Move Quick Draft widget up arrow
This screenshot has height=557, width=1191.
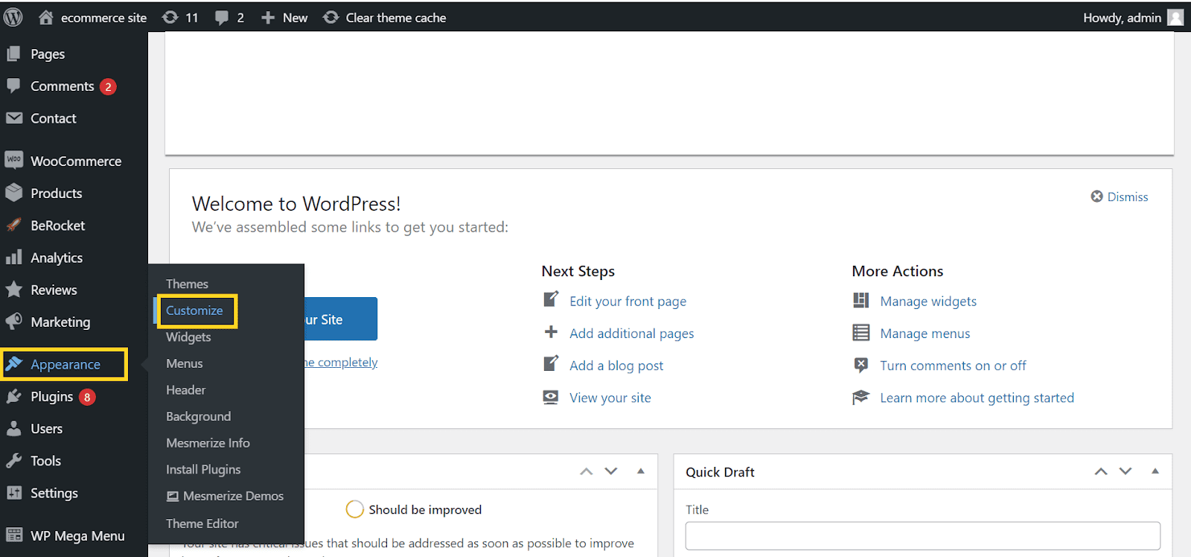pos(1101,471)
